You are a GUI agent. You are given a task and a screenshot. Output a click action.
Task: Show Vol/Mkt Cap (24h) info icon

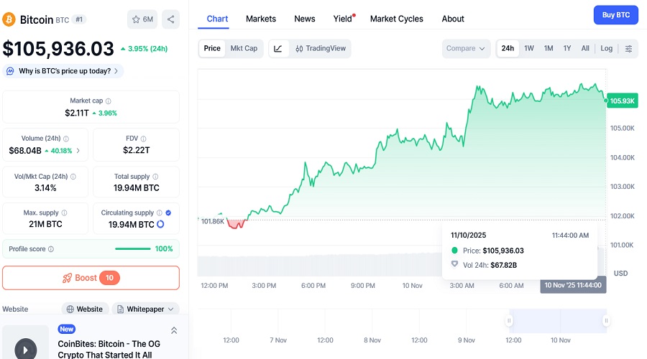pos(73,177)
